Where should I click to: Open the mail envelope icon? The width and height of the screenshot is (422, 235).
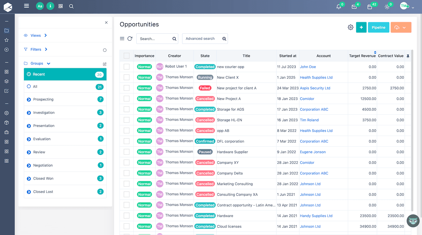click(354, 7)
